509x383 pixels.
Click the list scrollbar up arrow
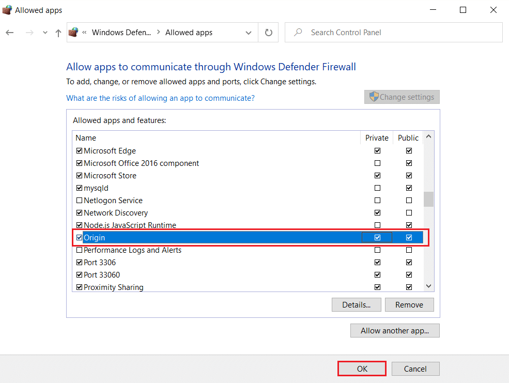(x=428, y=136)
